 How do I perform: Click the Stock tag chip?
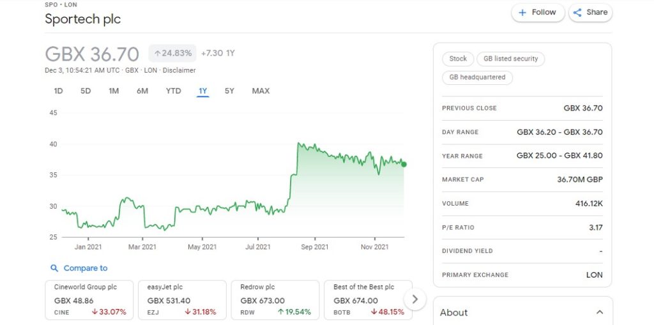tap(458, 59)
